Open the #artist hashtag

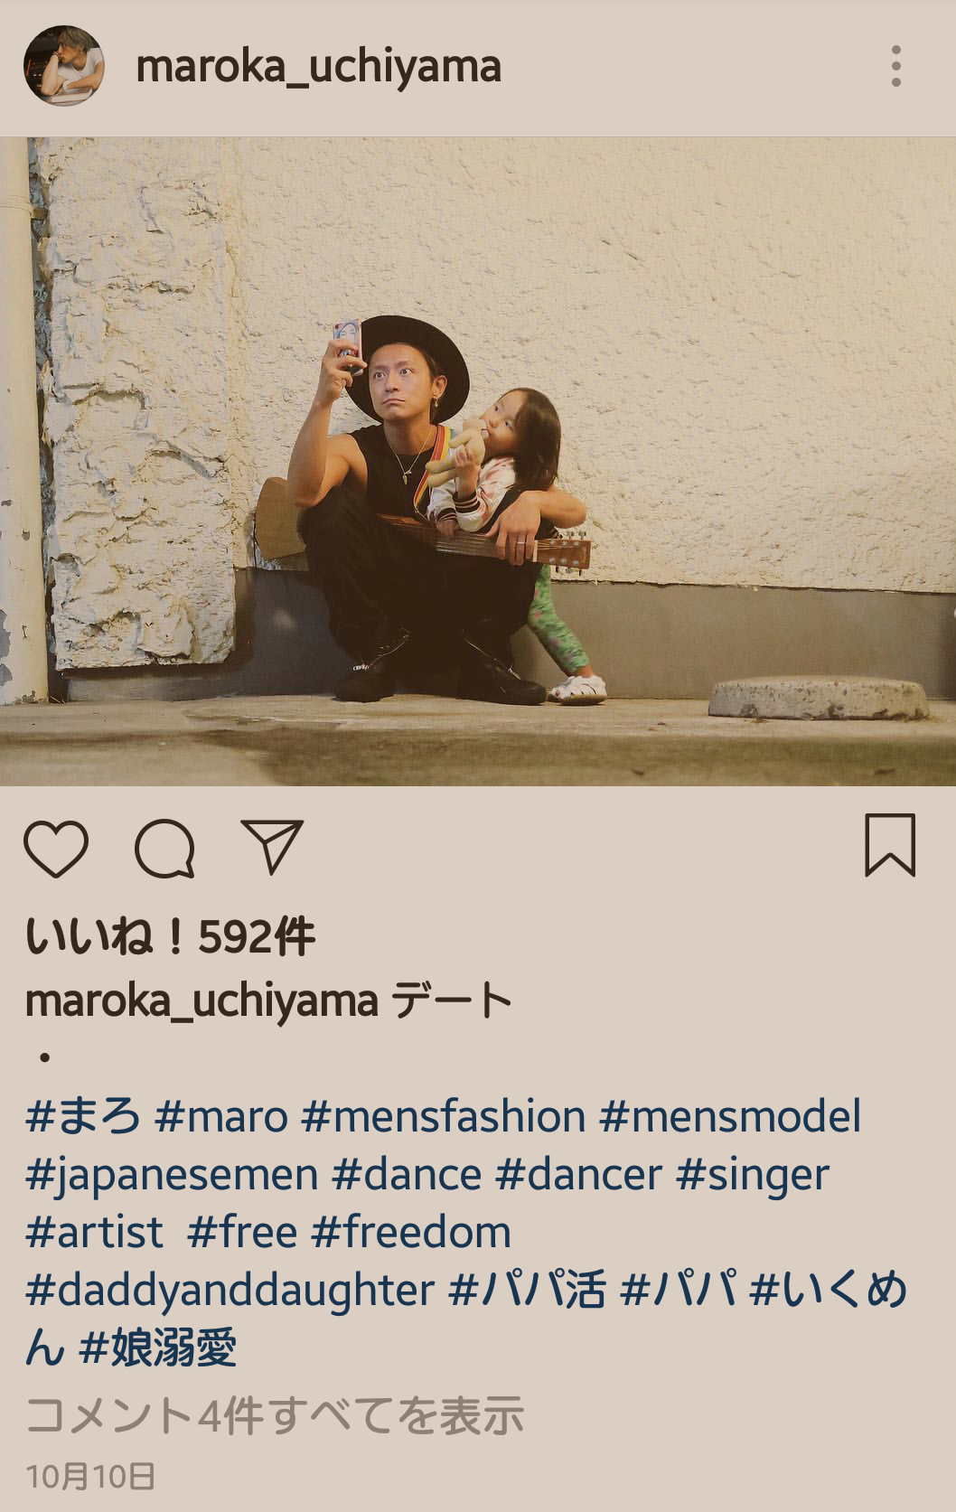pyautogui.click(x=95, y=1233)
